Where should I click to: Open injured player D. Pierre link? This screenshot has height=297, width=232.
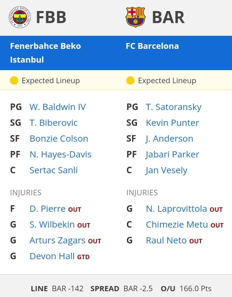pos(48,209)
